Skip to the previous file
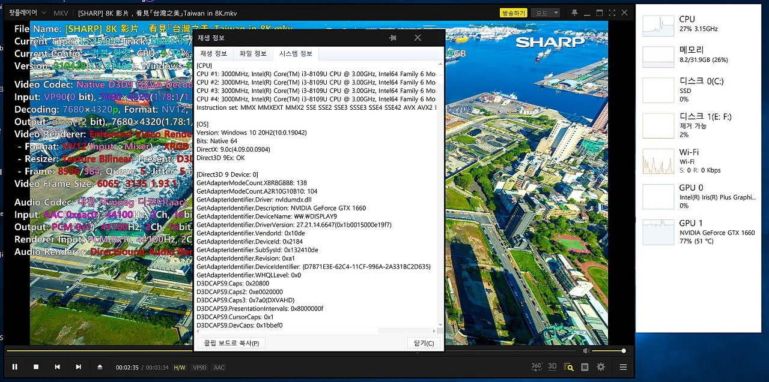 tap(57, 367)
